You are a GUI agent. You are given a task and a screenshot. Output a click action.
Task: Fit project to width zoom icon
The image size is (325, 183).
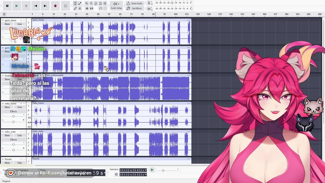(x=100, y=4)
